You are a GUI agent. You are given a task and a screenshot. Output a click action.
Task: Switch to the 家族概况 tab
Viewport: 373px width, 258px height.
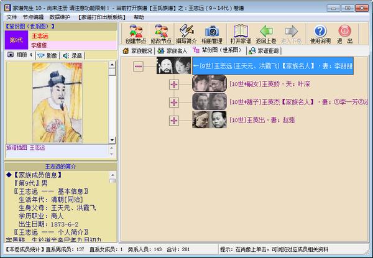tap(137, 50)
